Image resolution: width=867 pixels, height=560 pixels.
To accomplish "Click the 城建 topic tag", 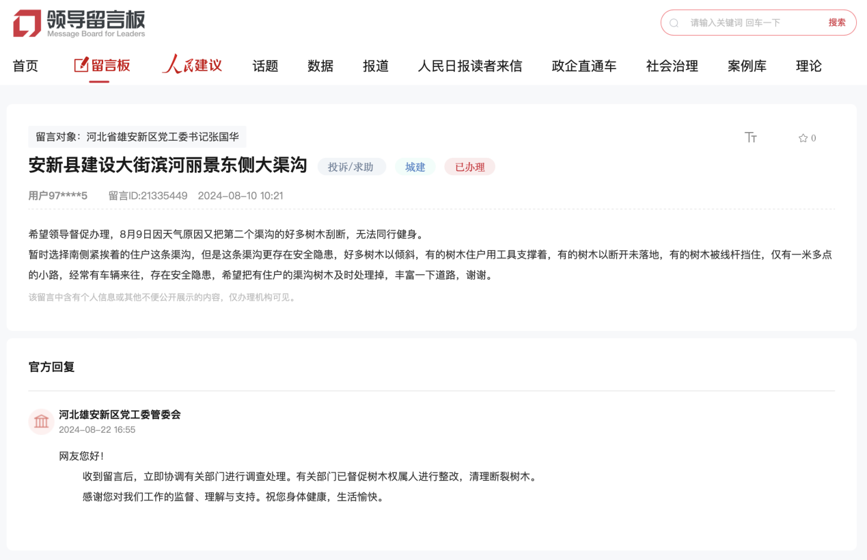I will (415, 167).
